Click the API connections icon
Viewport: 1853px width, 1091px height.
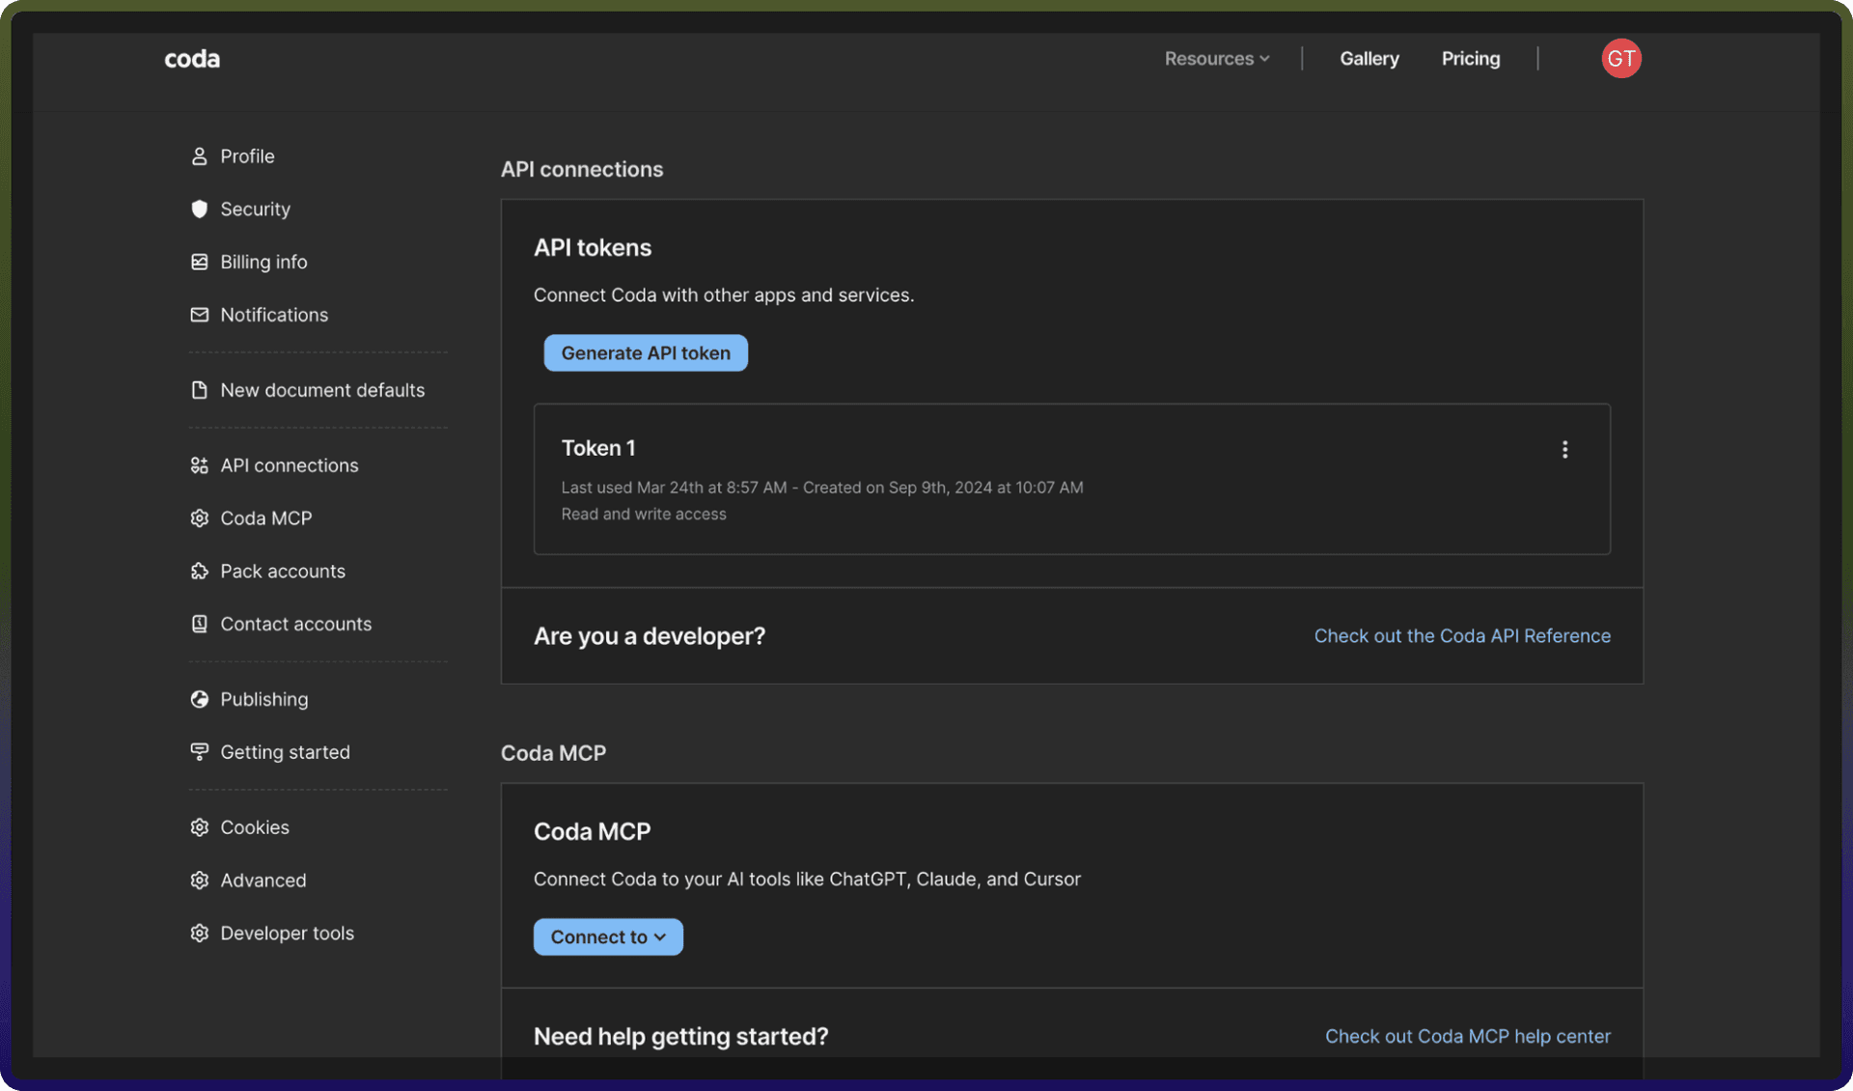click(x=199, y=465)
